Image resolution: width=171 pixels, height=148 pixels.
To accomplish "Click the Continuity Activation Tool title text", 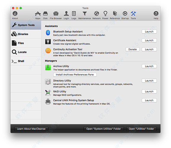I will (x=68, y=49).
